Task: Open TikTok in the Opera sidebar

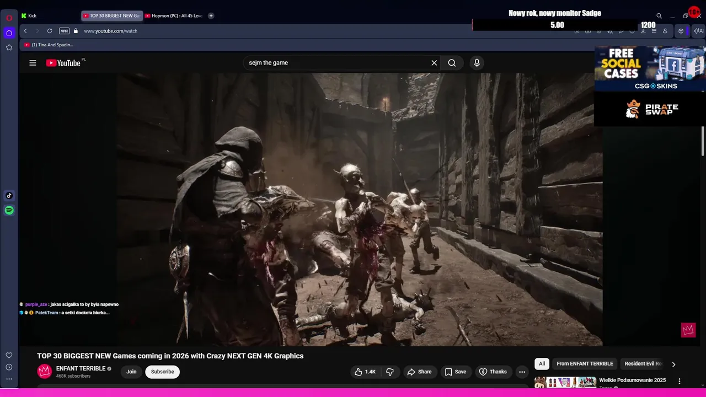Action: (x=9, y=195)
